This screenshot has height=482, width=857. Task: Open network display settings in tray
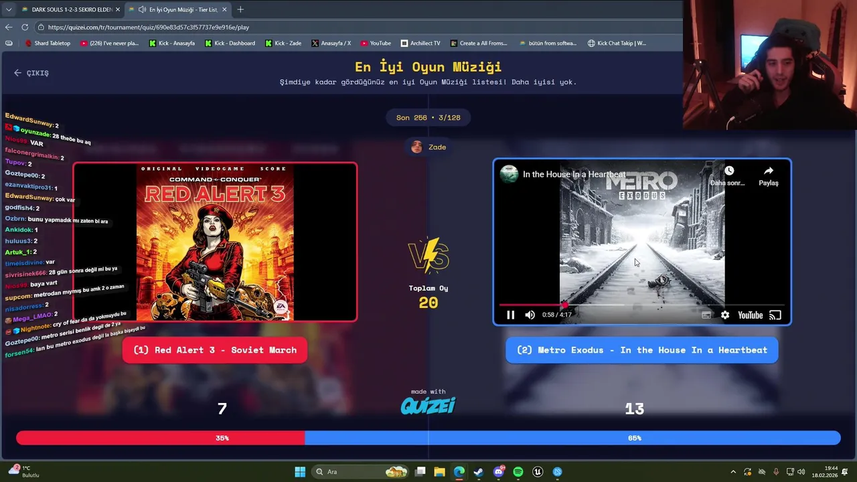(790, 472)
